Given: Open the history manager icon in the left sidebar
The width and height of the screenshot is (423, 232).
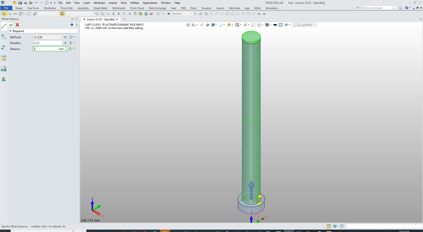Looking at the screenshot, I should (x=3, y=37).
